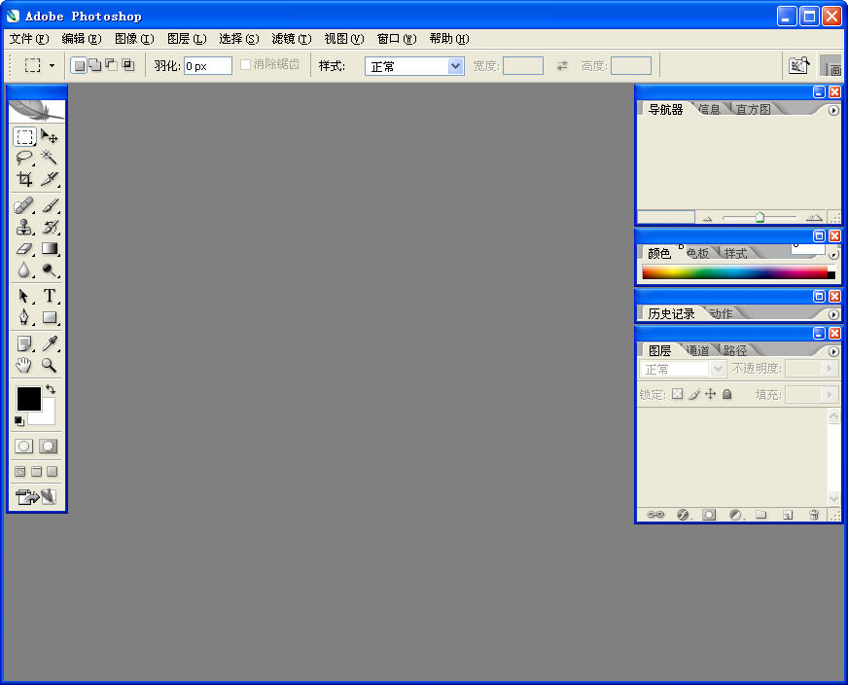Toggle the 消除锯齿 anti-alias checkbox
The width and height of the screenshot is (848, 685).
coord(245,65)
